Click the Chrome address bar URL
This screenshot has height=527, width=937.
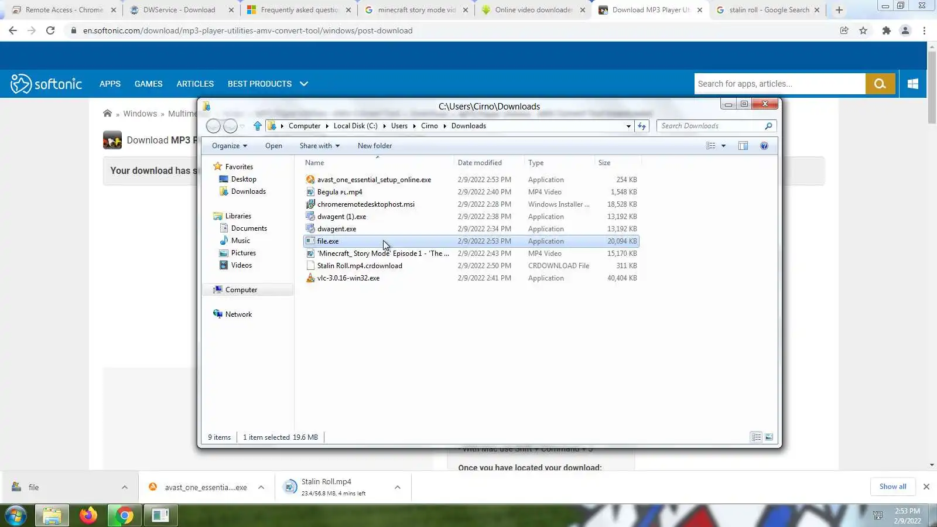pos(248,30)
